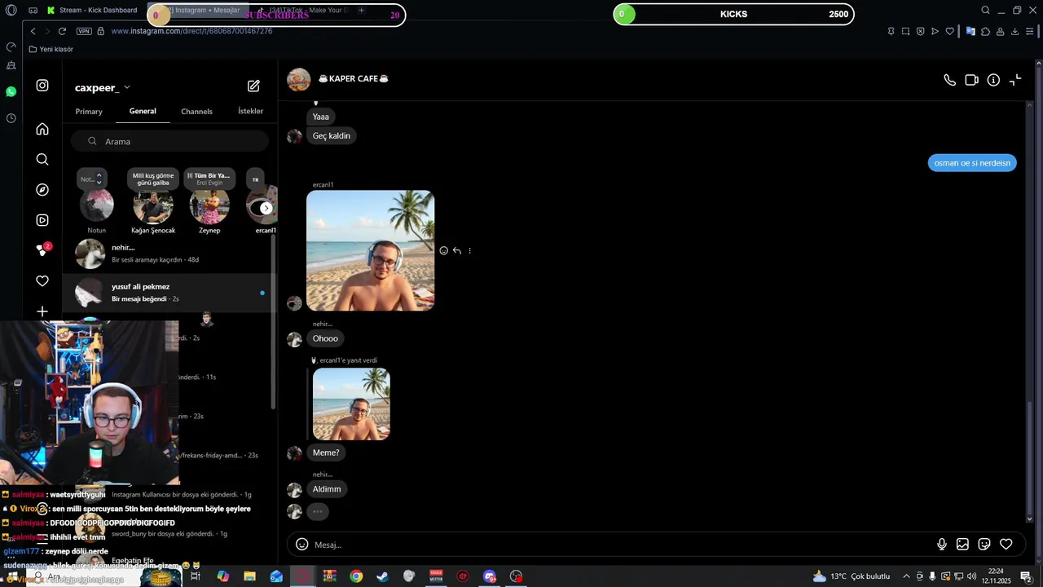Open the browser extensions puzzle icon
The image size is (1043, 587).
[985, 31]
